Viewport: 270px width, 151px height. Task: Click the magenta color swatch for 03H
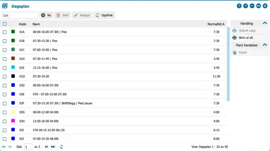[x=13, y=121]
